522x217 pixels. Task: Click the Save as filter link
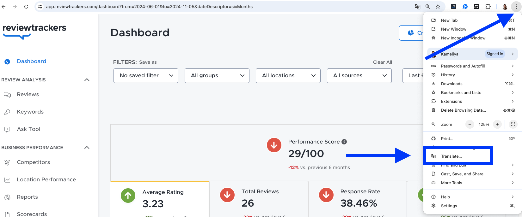coord(148,62)
